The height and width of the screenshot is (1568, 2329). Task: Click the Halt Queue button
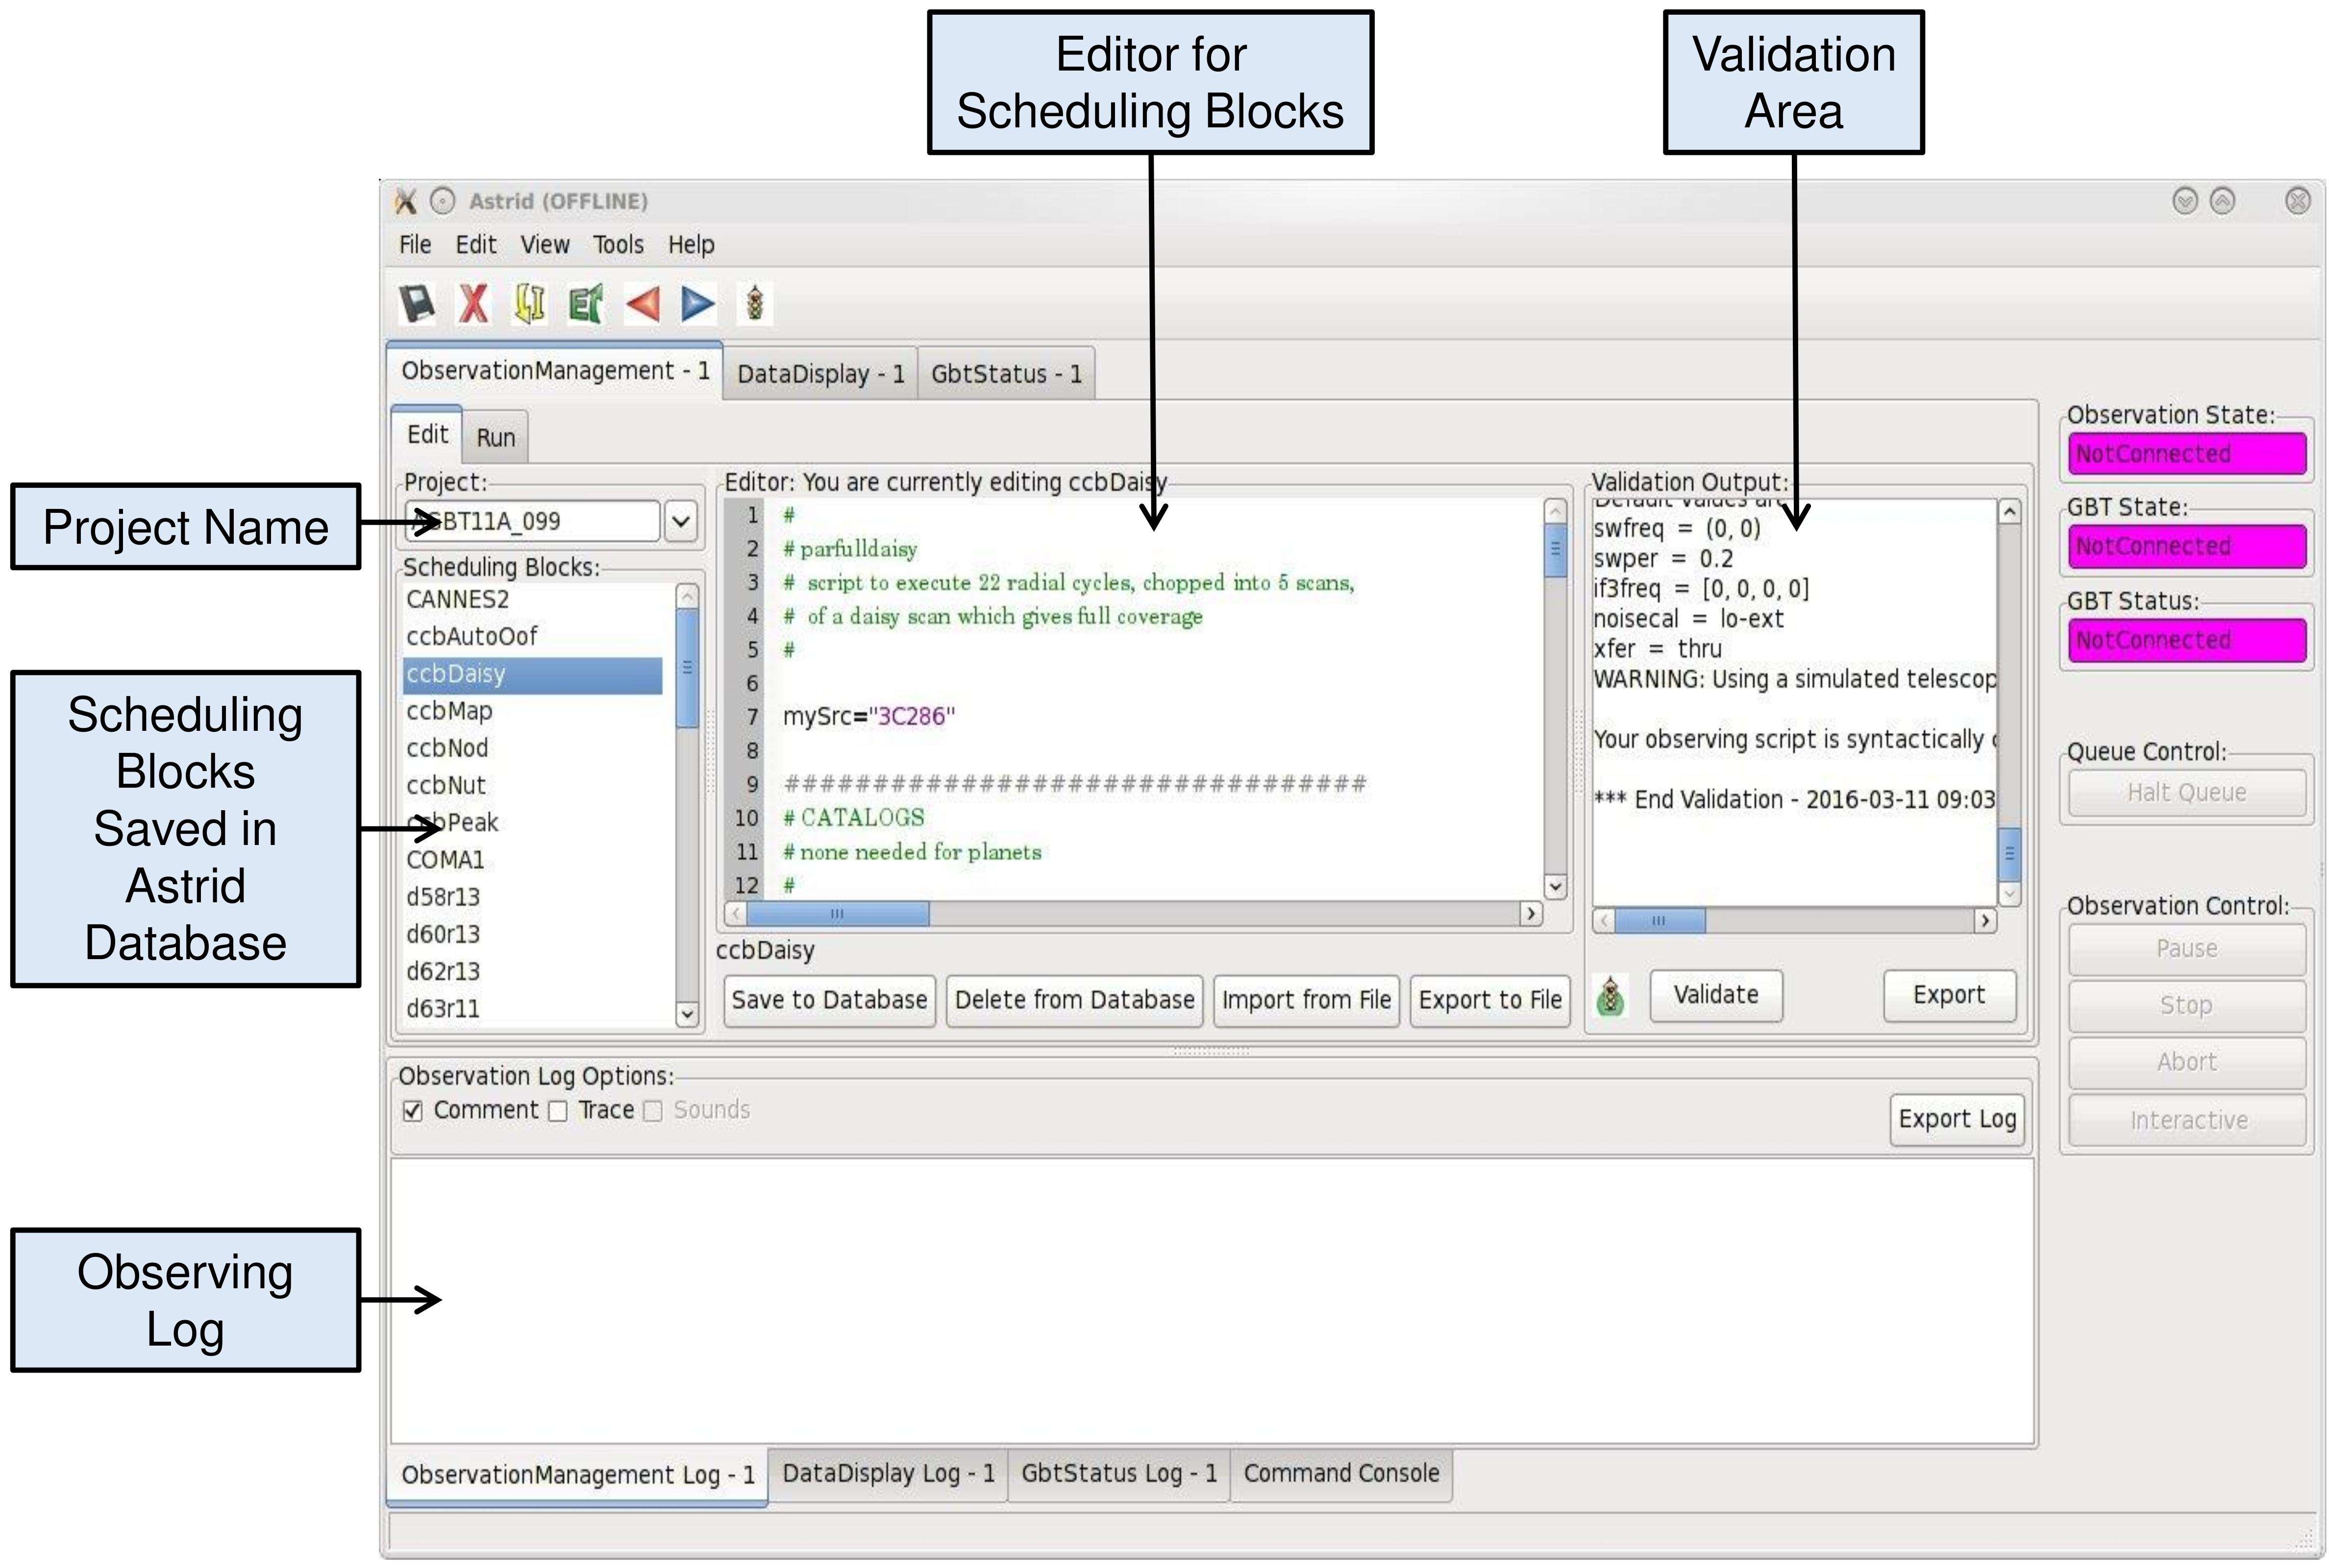click(2187, 793)
